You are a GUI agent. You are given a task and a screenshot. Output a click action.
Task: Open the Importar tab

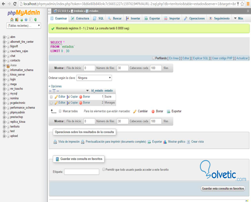(x=172, y=19)
